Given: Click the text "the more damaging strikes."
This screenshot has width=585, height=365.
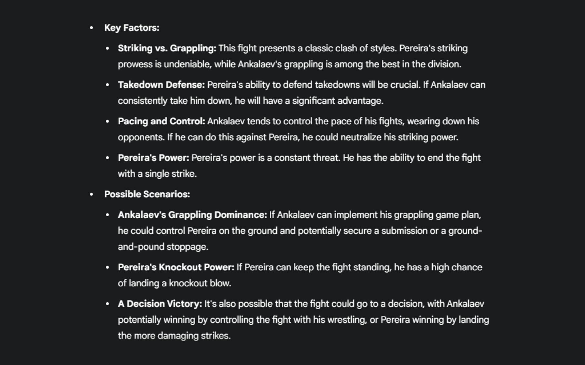Looking at the screenshot, I should [x=174, y=335].
